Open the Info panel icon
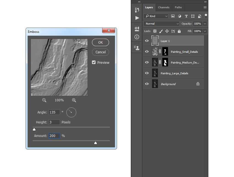 (137, 37)
